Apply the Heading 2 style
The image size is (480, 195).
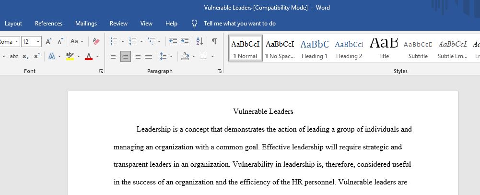[x=349, y=48]
